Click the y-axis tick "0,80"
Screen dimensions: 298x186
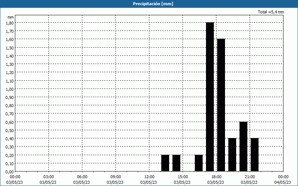click(x=10, y=106)
